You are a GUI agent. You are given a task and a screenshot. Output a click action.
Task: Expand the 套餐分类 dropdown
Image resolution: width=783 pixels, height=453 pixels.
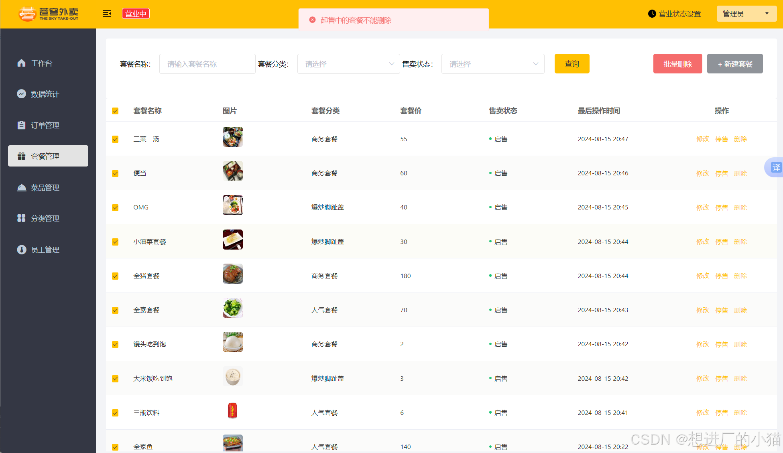point(348,64)
